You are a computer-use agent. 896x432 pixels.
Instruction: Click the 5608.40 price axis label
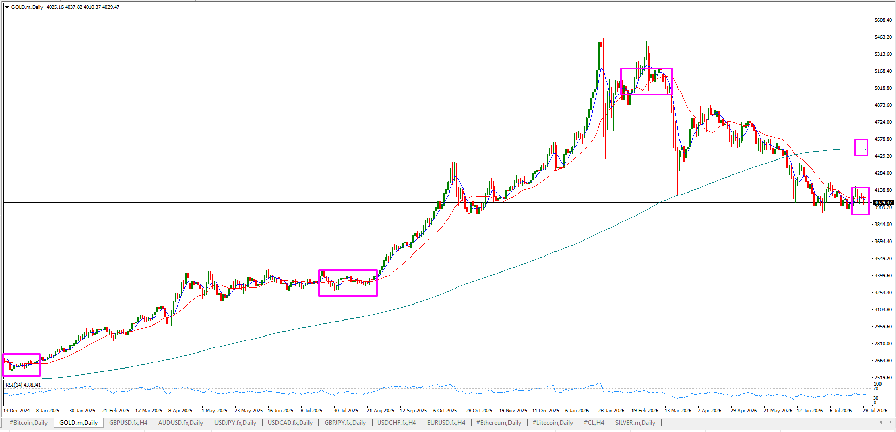pyautogui.click(x=883, y=20)
